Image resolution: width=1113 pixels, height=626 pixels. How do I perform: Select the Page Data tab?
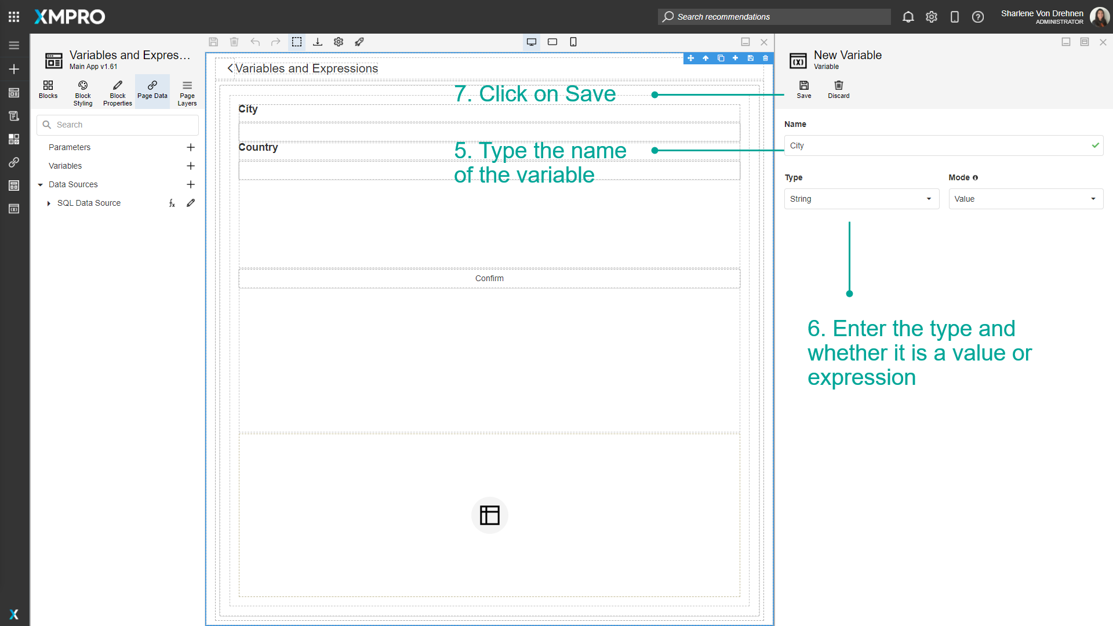click(x=152, y=91)
